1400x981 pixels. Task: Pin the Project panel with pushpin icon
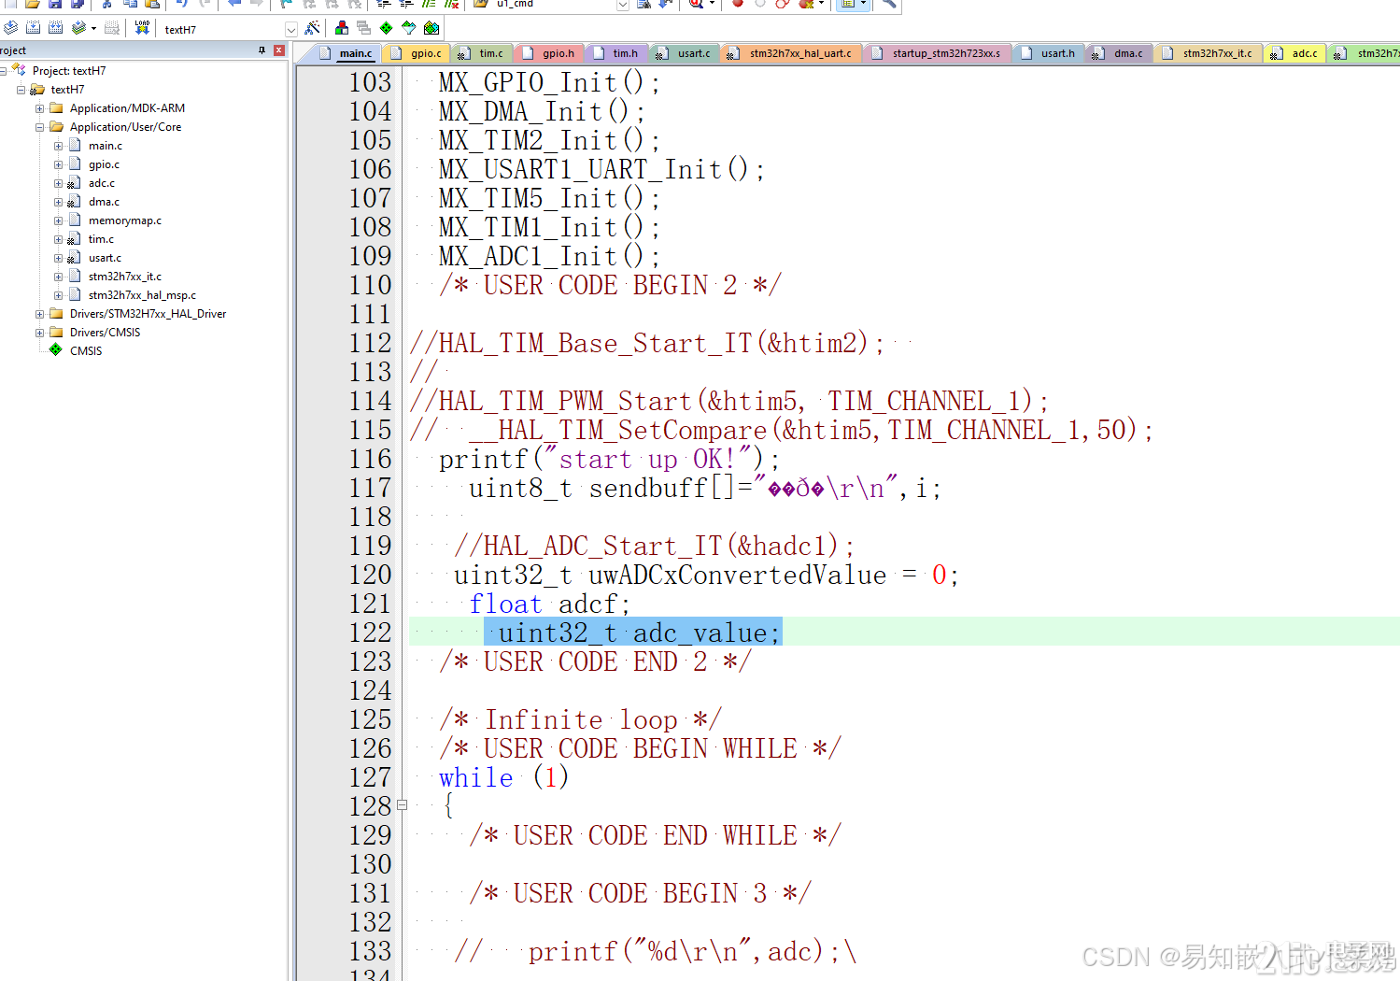point(262,50)
